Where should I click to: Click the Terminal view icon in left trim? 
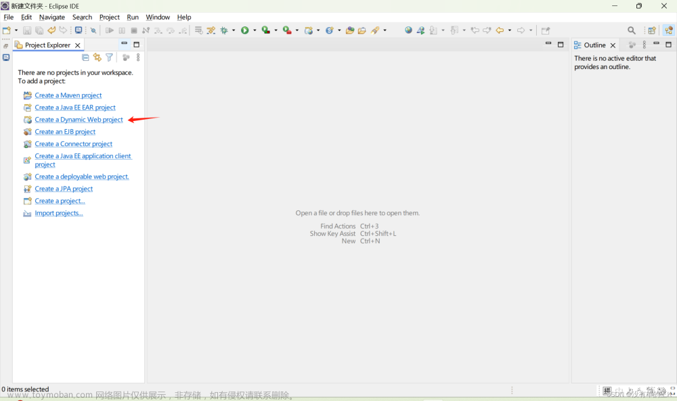(6, 57)
